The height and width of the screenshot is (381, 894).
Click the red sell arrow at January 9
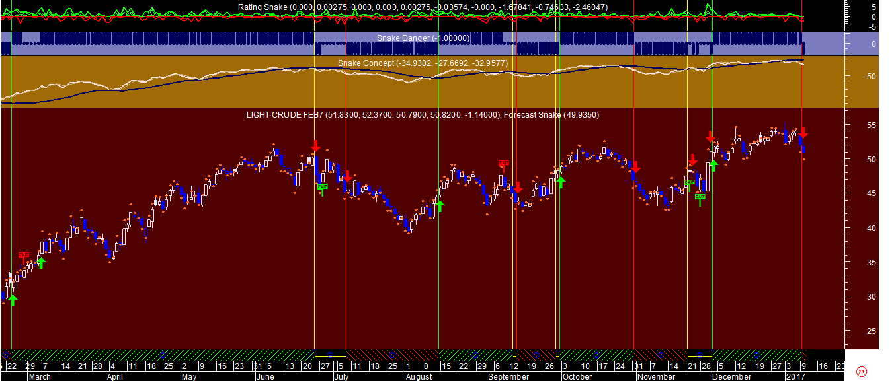point(803,133)
